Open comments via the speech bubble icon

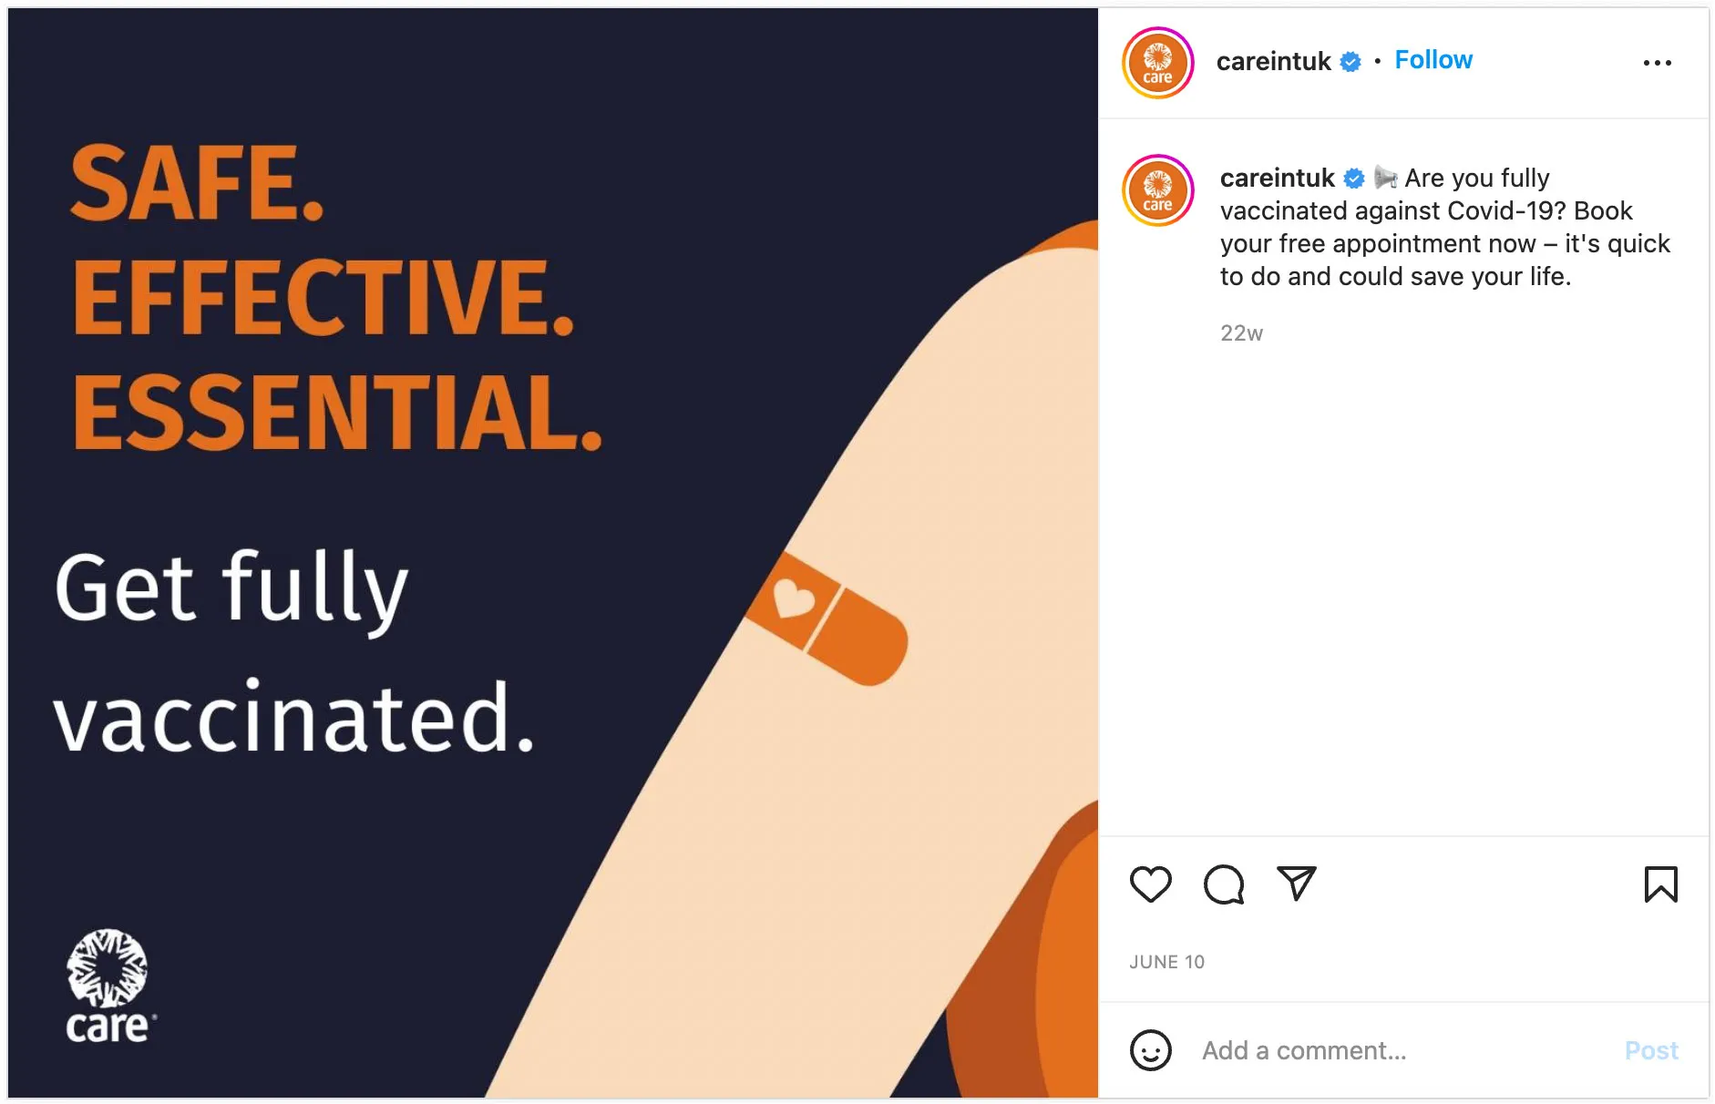tap(1223, 884)
